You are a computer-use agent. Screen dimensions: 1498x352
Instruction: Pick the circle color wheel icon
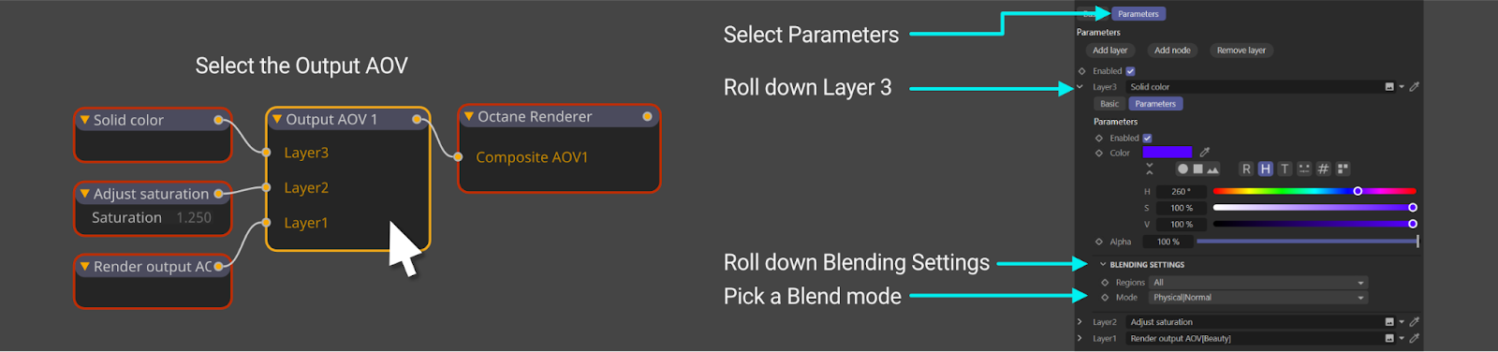[x=1182, y=169]
